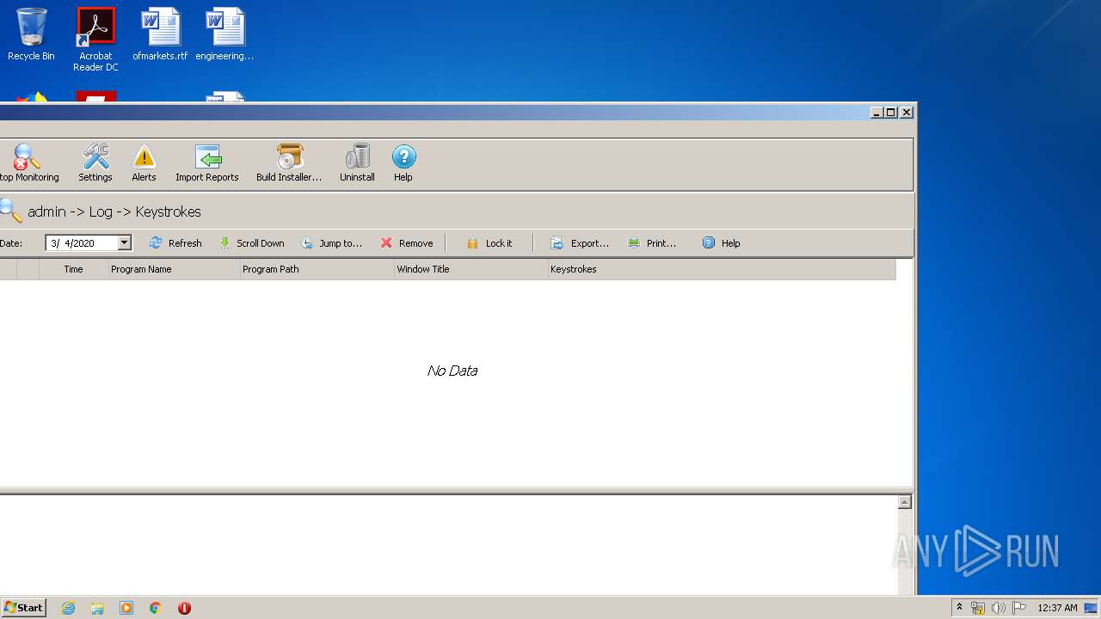Open the media player taskbar icon
Image resolution: width=1101 pixels, height=619 pixels.
click(126, 608)
